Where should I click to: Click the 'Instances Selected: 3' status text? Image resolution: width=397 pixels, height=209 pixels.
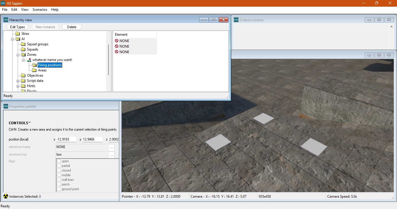(25, 197)
